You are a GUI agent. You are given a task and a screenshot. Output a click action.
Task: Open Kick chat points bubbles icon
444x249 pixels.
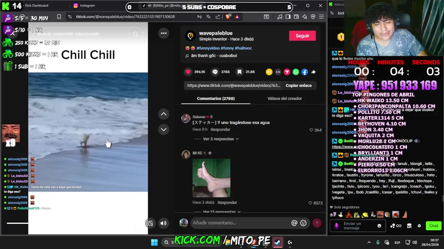(396, 226)
